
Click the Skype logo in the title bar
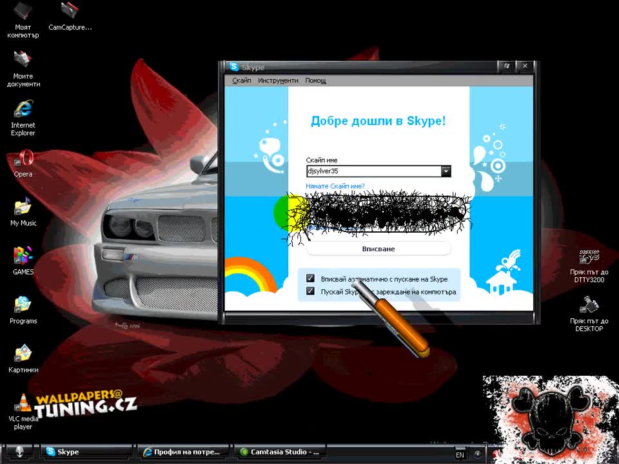pyautogui.click(x=234, y=66)
